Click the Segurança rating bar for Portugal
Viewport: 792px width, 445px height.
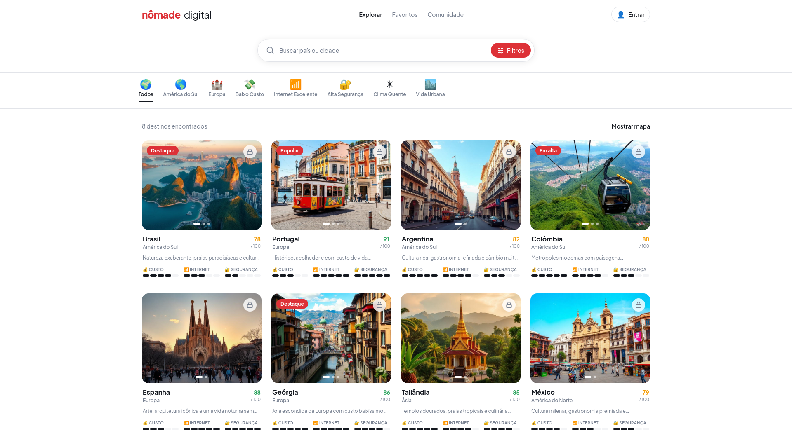click(x=372, y=276)
